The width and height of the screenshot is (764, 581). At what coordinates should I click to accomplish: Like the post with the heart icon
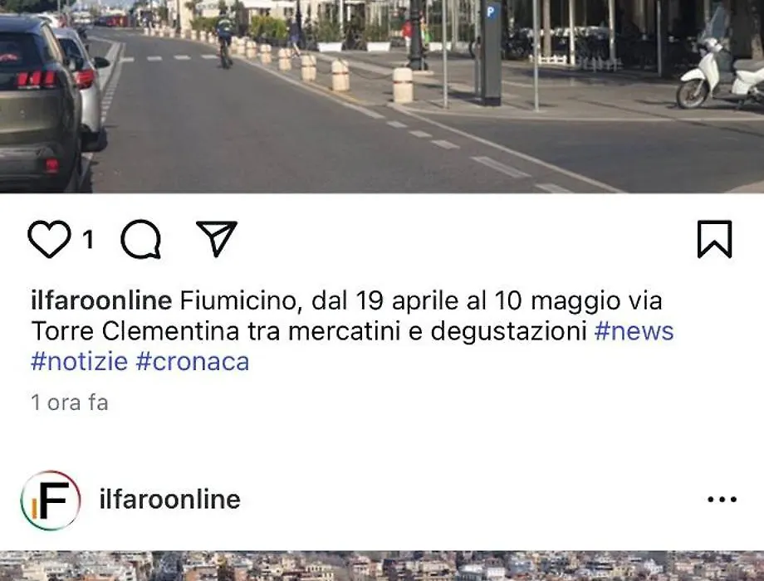(49, 239)
